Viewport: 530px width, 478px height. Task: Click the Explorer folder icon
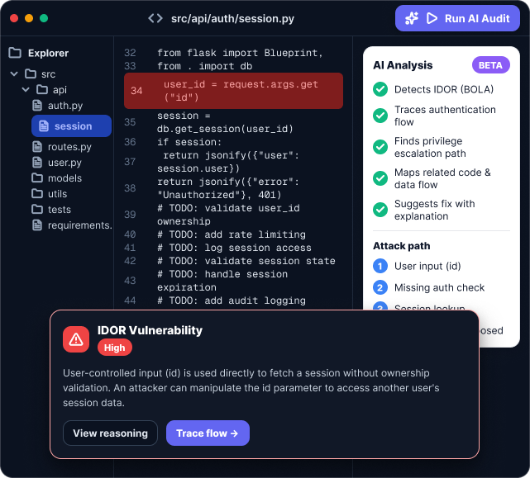[15, 53]
